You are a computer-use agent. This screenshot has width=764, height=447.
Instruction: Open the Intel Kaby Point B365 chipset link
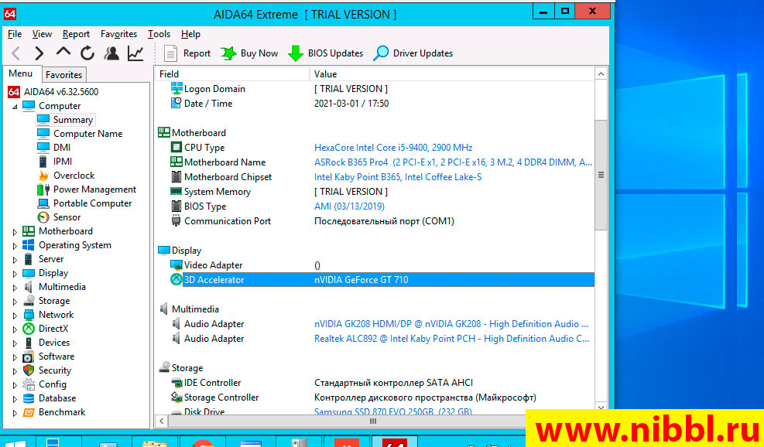coord(398,177)
